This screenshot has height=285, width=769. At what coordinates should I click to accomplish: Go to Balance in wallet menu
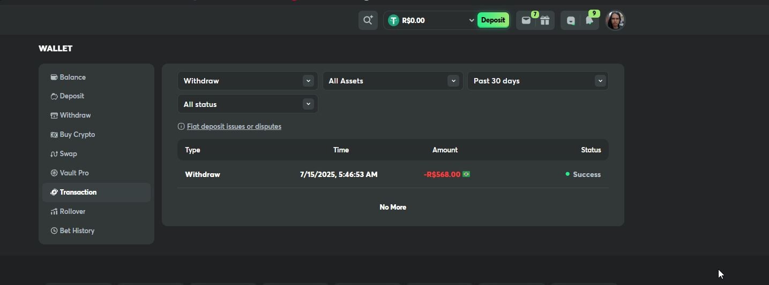click(96, 77)
